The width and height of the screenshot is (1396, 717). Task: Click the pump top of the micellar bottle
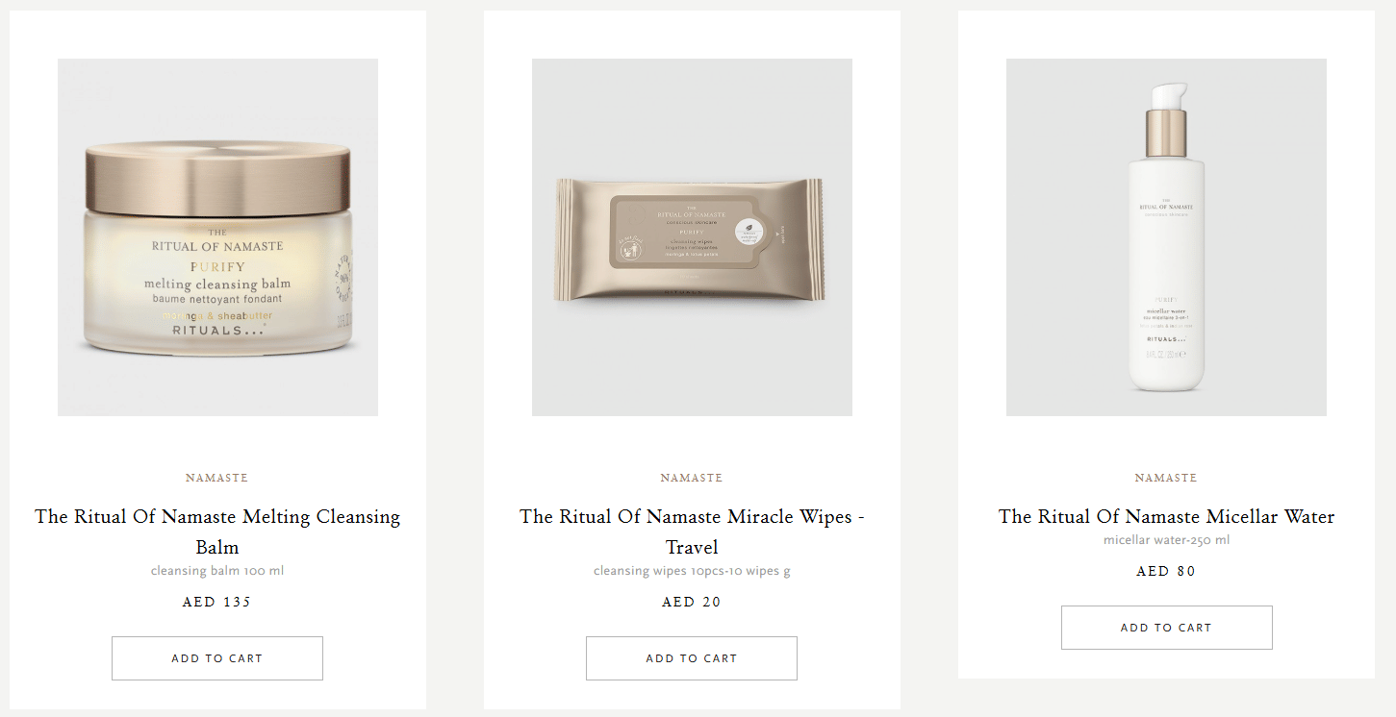(1166, 98)
